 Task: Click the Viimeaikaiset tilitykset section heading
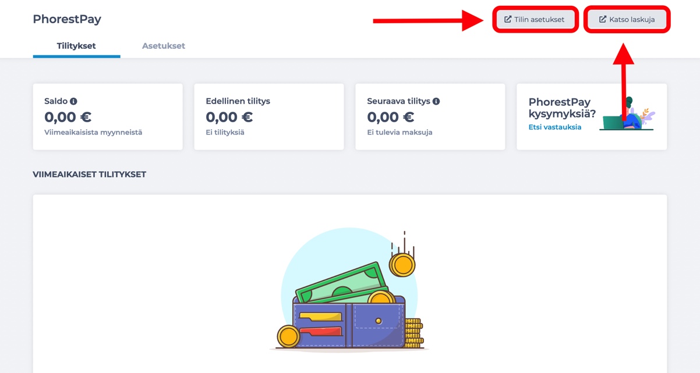click(x=90, y=175)
